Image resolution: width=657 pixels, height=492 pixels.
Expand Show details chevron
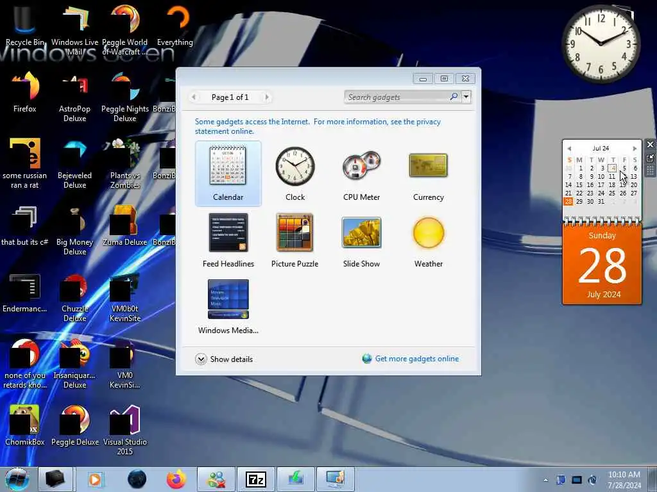pyautogui.click(x=201, y=359)
